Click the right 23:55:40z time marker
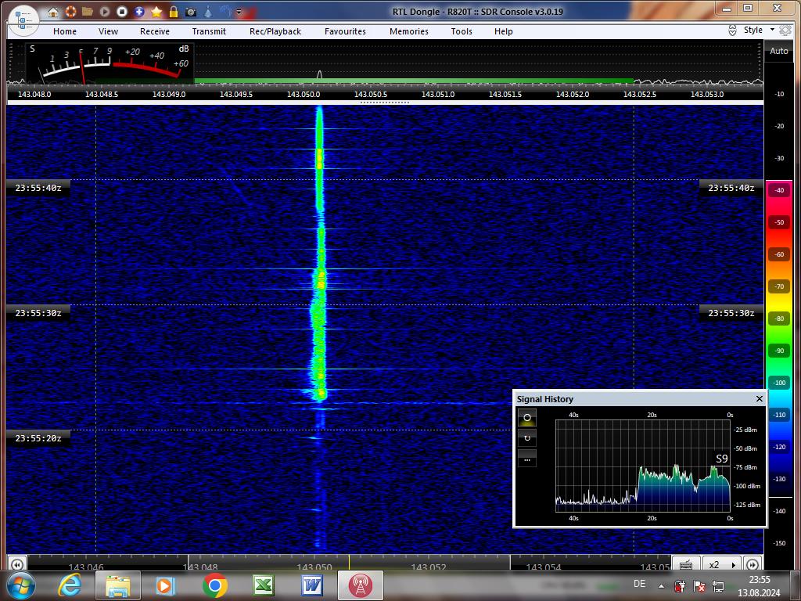The width and height of the screenshot is (801, 601). point(731,188)
